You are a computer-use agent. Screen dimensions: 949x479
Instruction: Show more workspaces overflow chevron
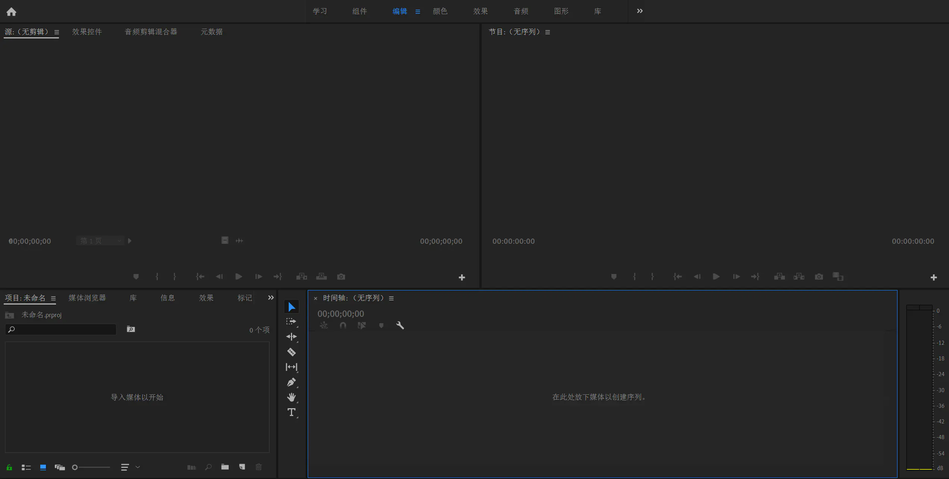tap(640, 11)
